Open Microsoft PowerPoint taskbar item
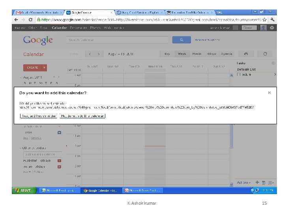 click(x=143, y=191)
